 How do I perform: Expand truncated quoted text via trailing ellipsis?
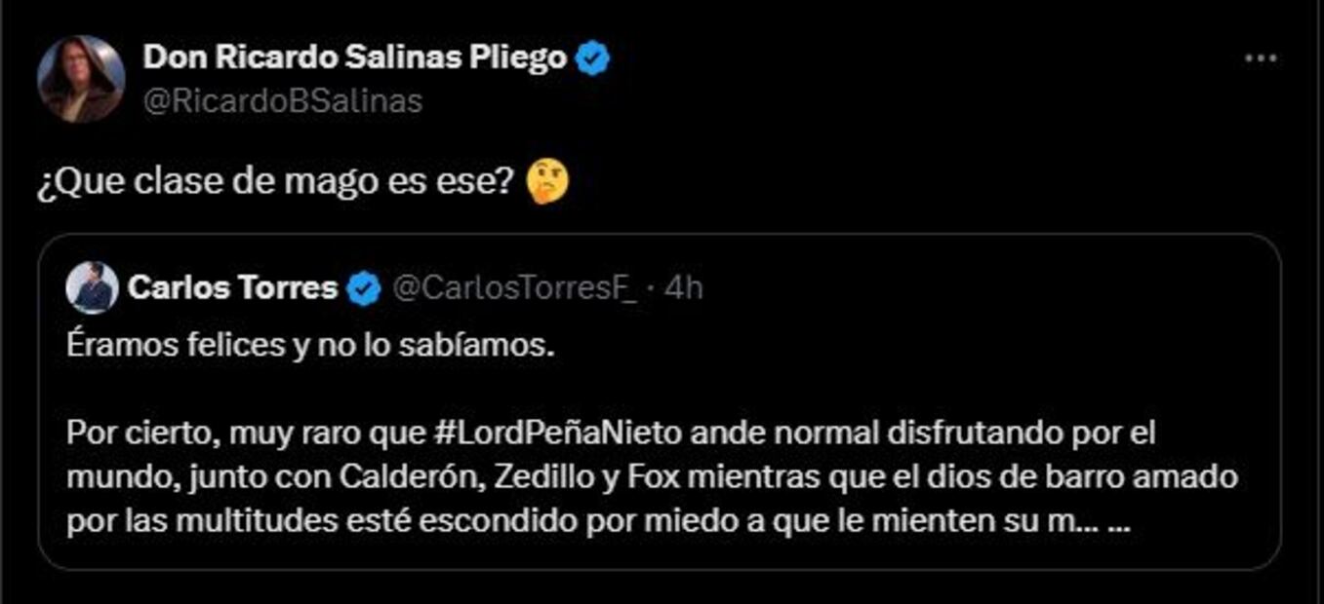[x=1120, y=522]
